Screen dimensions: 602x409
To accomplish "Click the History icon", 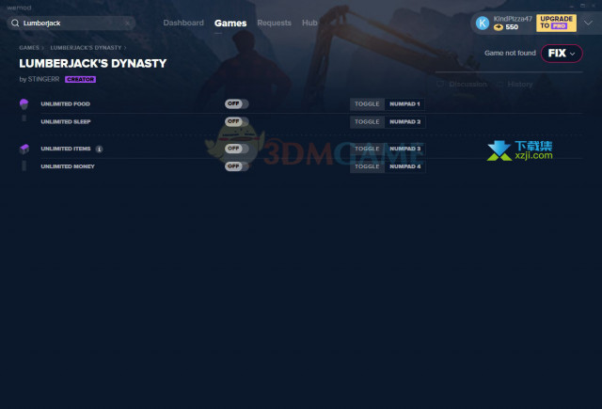I will pos(499,84).
